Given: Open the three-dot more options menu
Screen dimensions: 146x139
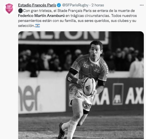Looking at the screenshot, I should [142, 5].
